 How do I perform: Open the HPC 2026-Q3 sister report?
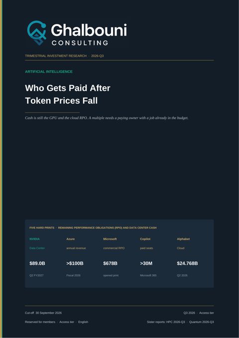pos(176,322)
